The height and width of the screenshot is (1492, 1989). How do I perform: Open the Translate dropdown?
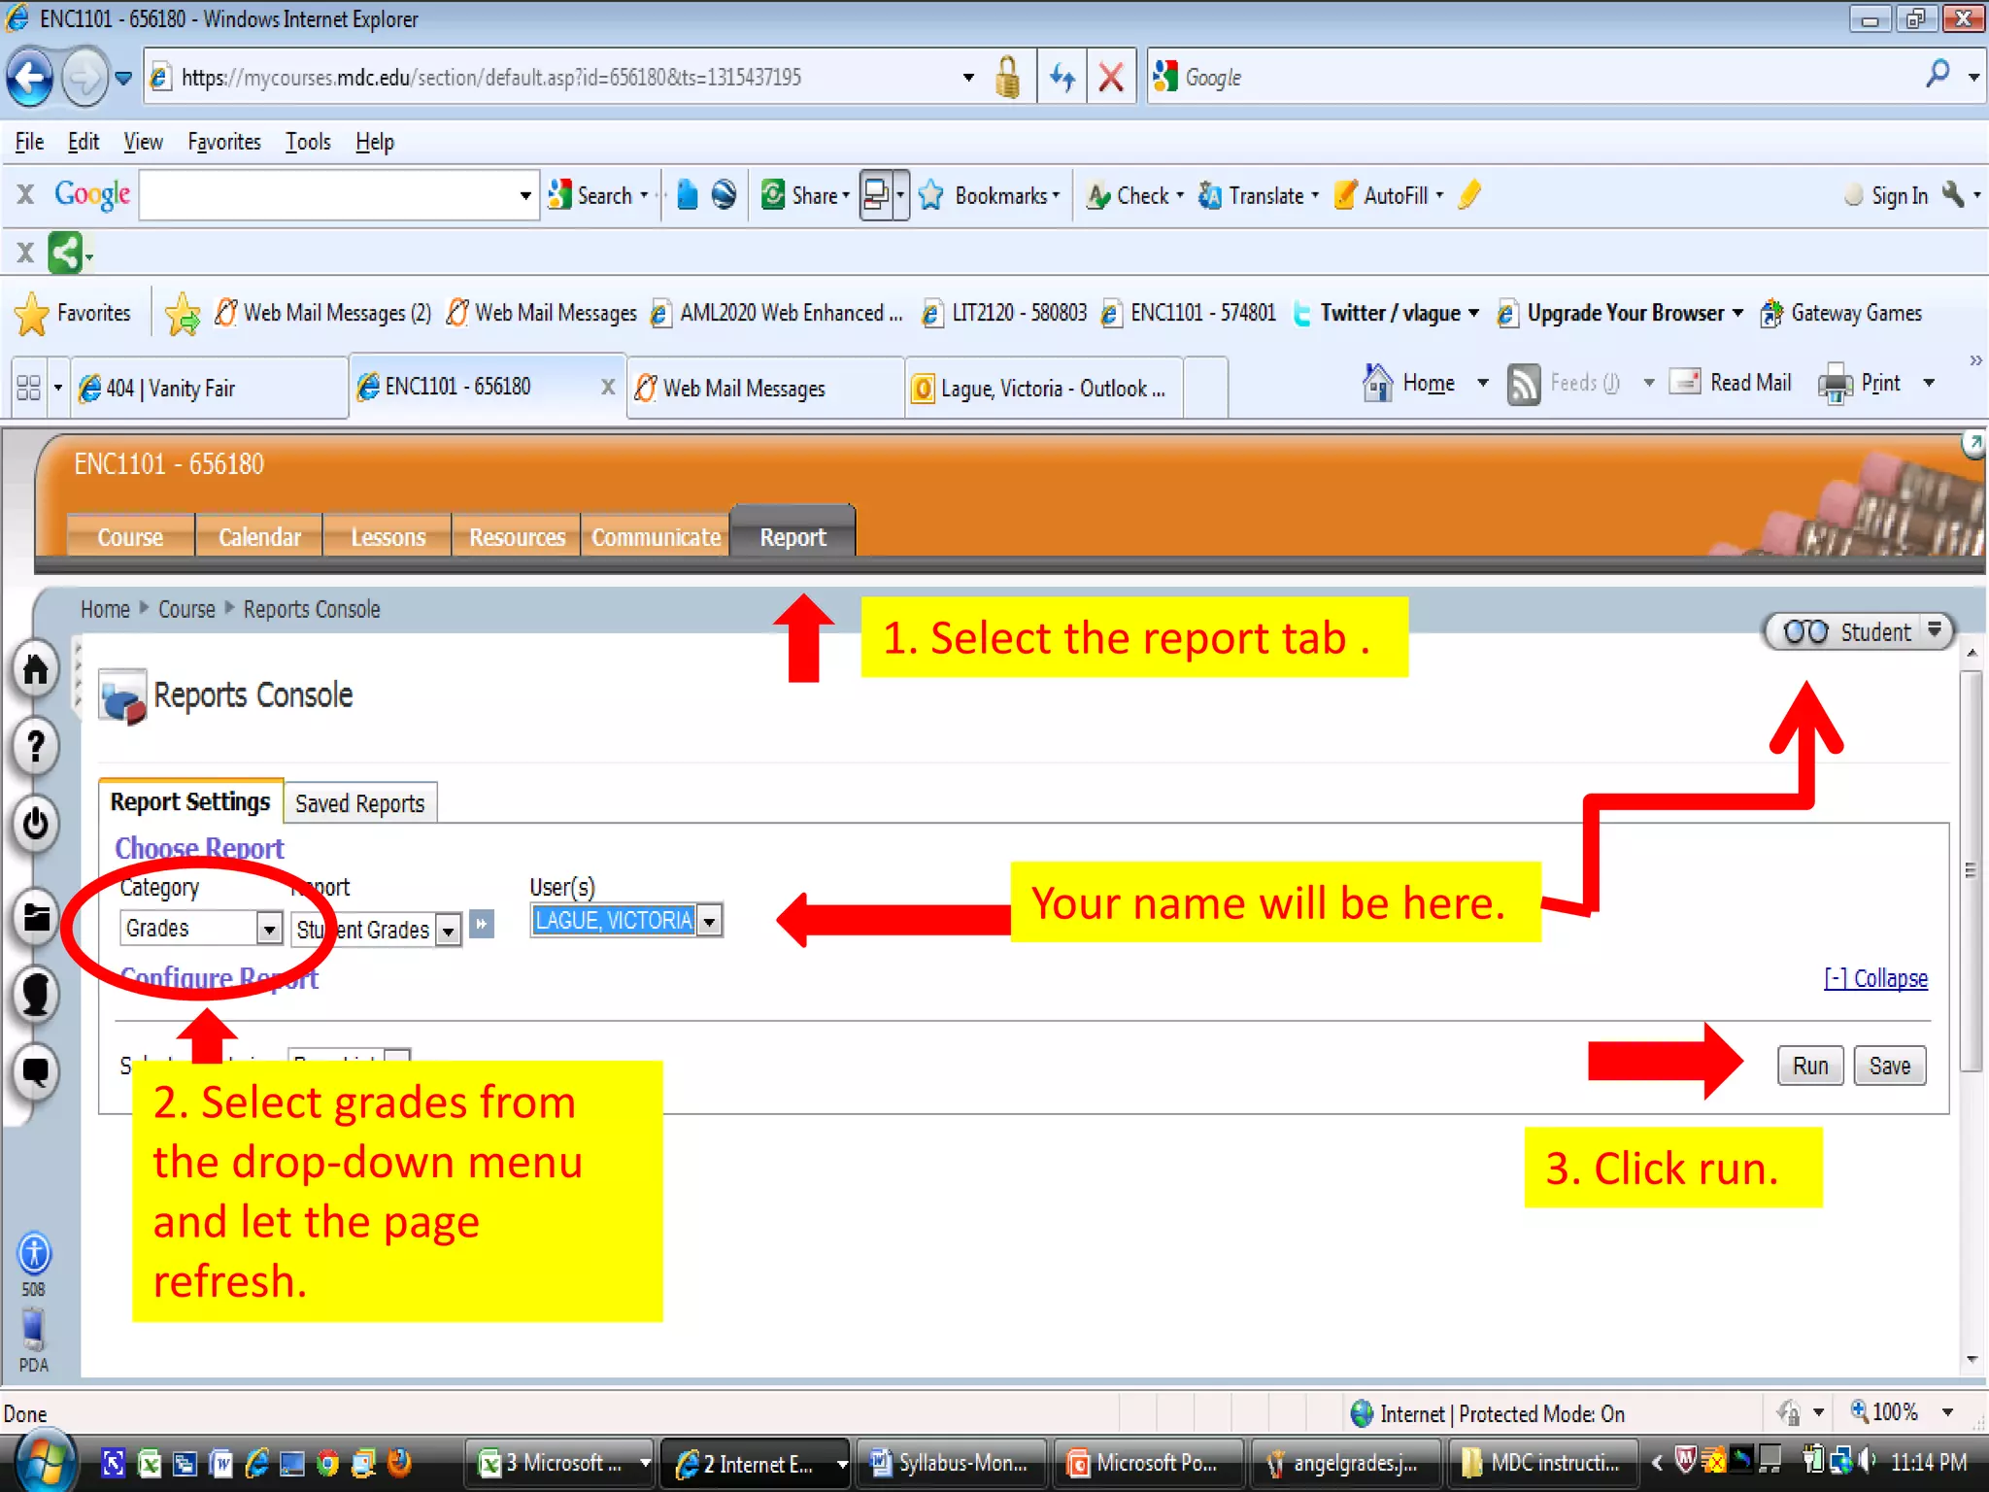tap(1315, 195)
